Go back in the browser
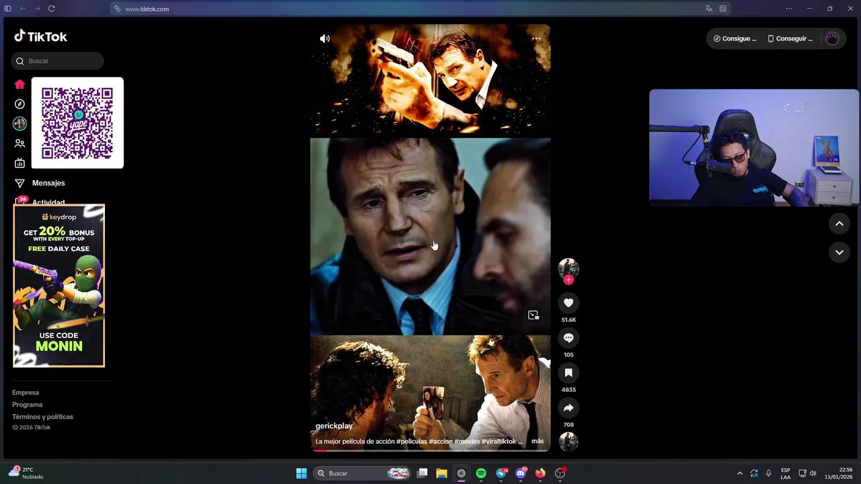The width and height of the screenshot is (861, 484). coord(22,9)
